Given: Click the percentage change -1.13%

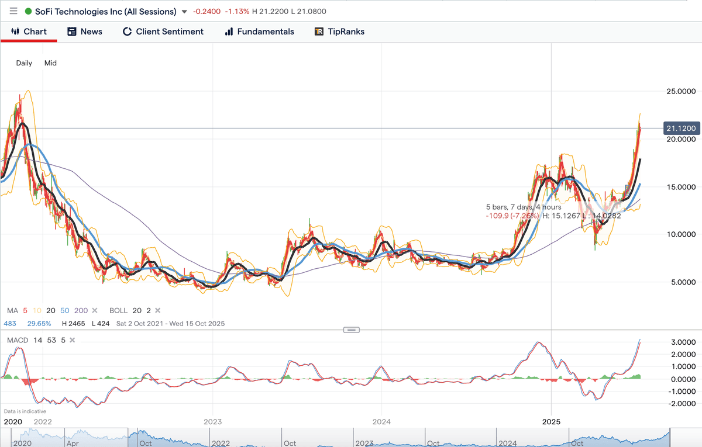Looking at the screenshot, I should [x=238, y=12].
